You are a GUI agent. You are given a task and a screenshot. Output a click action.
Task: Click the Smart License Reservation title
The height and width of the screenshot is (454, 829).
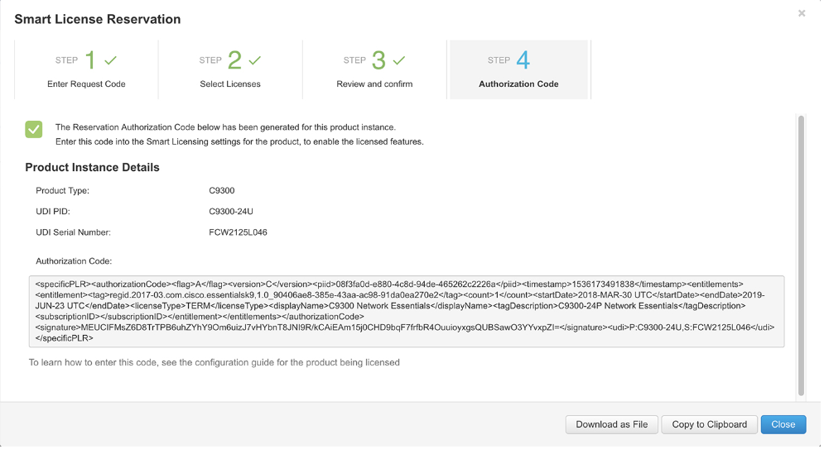click(x=98, y=19)
